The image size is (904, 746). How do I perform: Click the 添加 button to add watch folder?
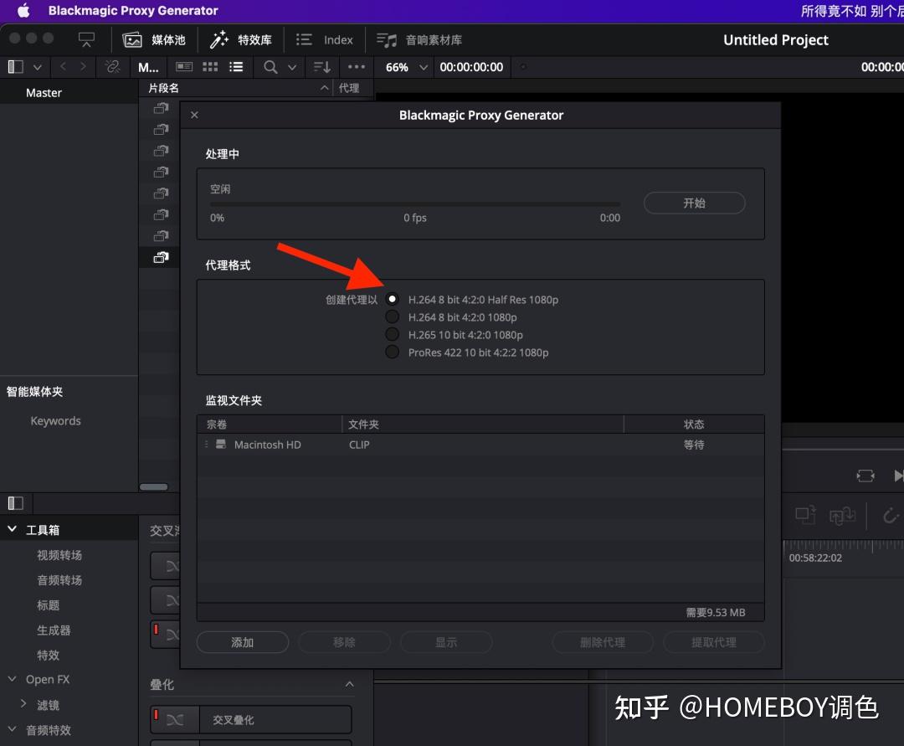[x=242, y=642]
